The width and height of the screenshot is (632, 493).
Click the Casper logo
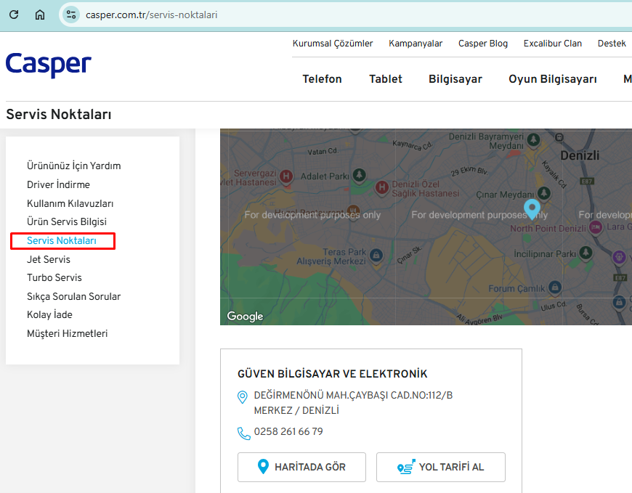pyautogui.click(x=49, y=65)
